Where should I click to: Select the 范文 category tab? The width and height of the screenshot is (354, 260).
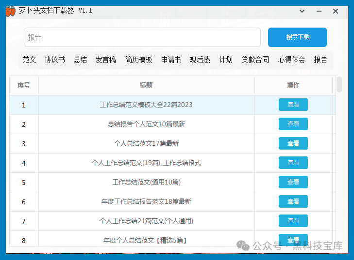[30, 60]
